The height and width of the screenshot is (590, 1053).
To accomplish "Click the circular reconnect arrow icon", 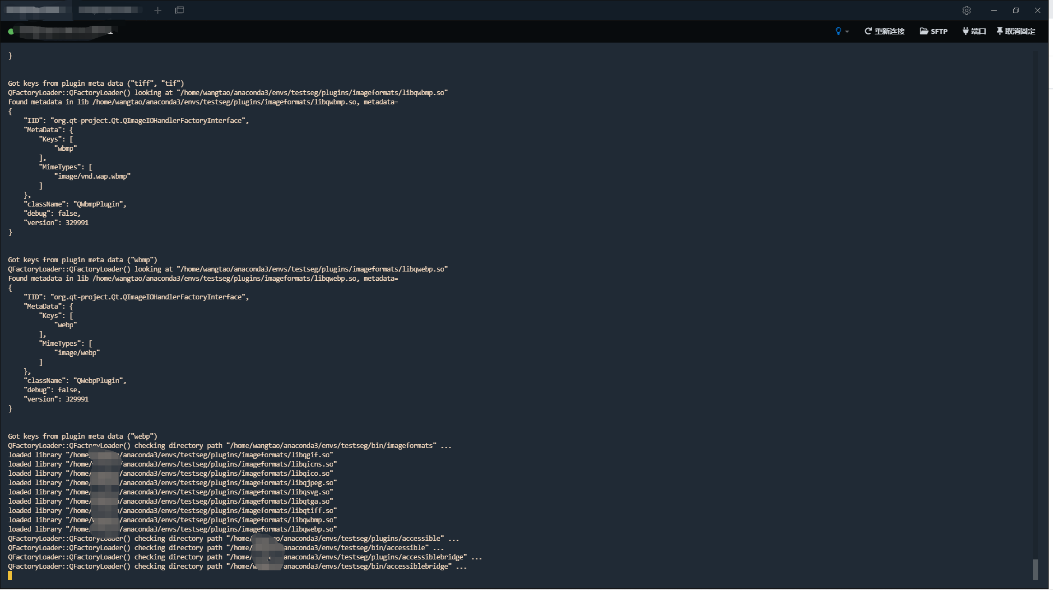I will point(868,31).
